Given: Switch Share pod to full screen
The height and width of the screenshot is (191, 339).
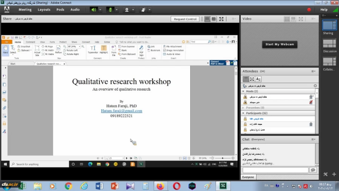Looking at the screenshot, I should point(221,19).
